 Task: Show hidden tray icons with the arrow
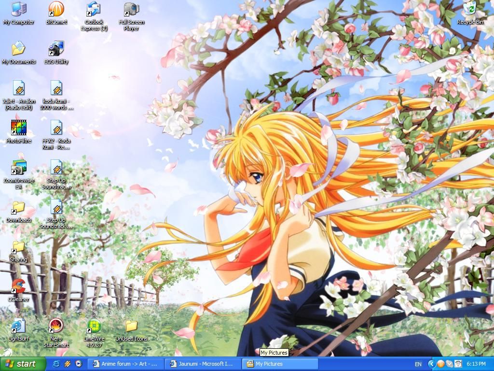(x=431, y=364)
